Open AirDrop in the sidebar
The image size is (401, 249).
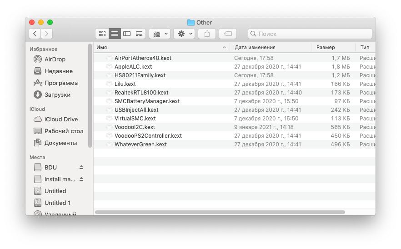coord(55,60)
